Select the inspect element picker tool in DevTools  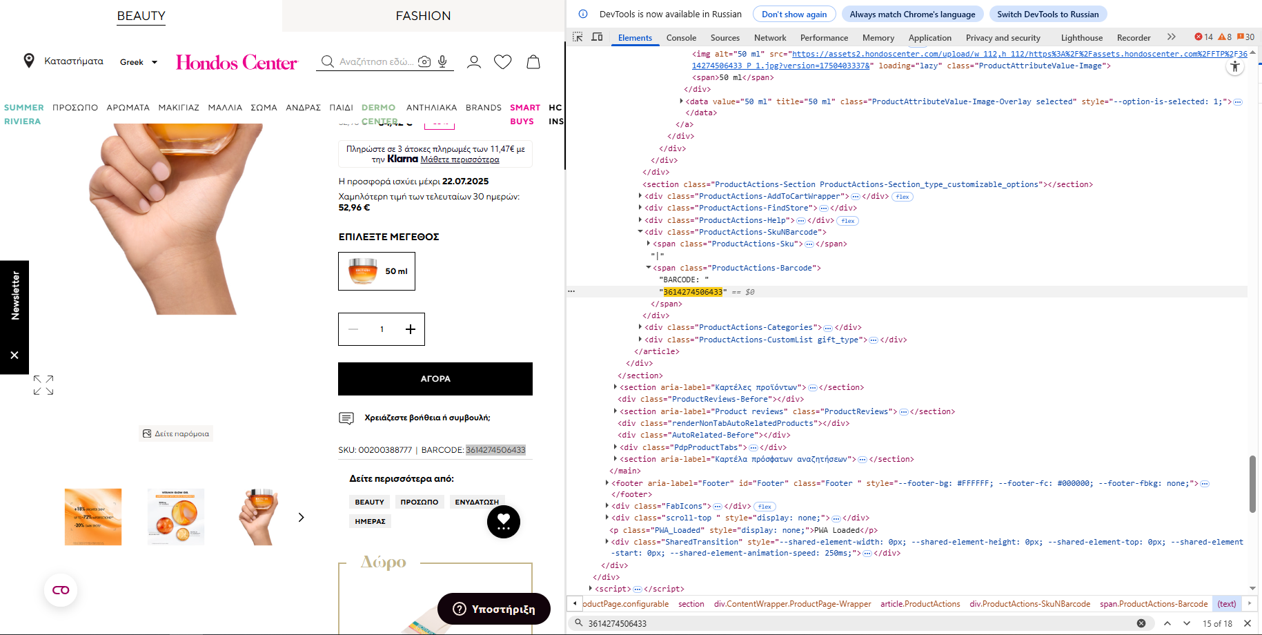[578, 37]
